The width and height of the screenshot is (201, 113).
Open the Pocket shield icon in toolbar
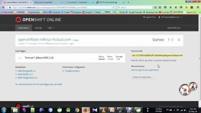point(165,8)
